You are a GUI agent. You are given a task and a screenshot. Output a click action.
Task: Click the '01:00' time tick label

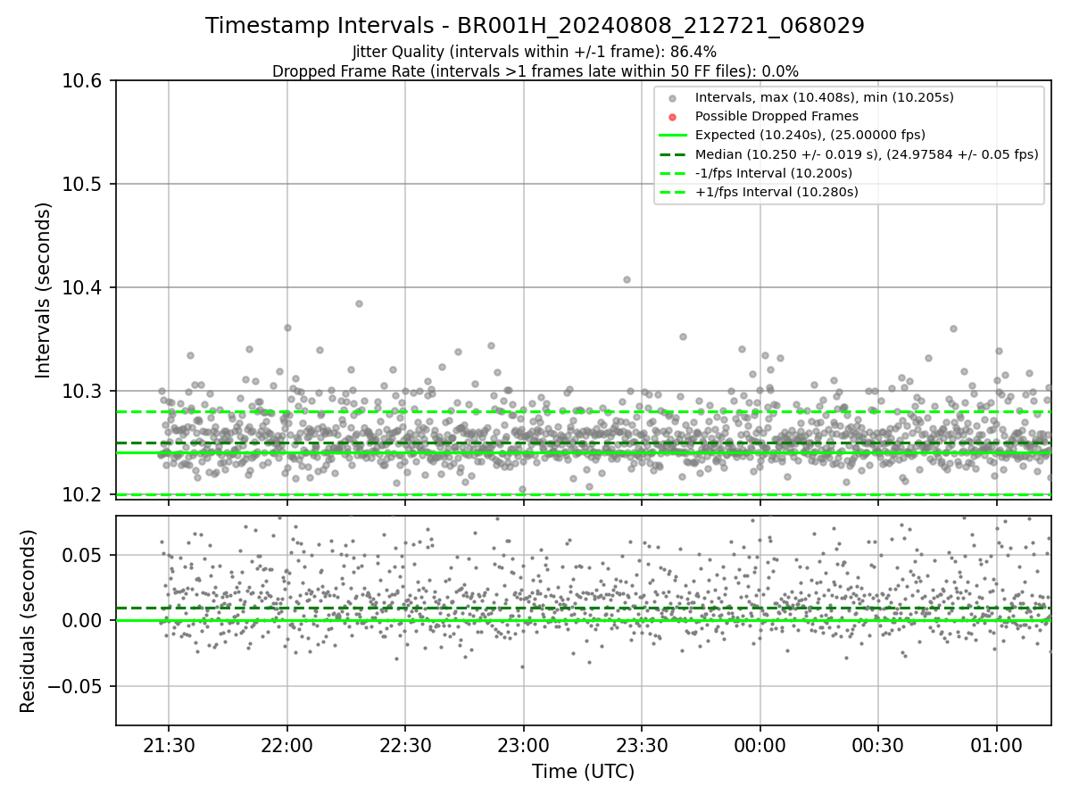pyautogui.click(x=997, y=745)
